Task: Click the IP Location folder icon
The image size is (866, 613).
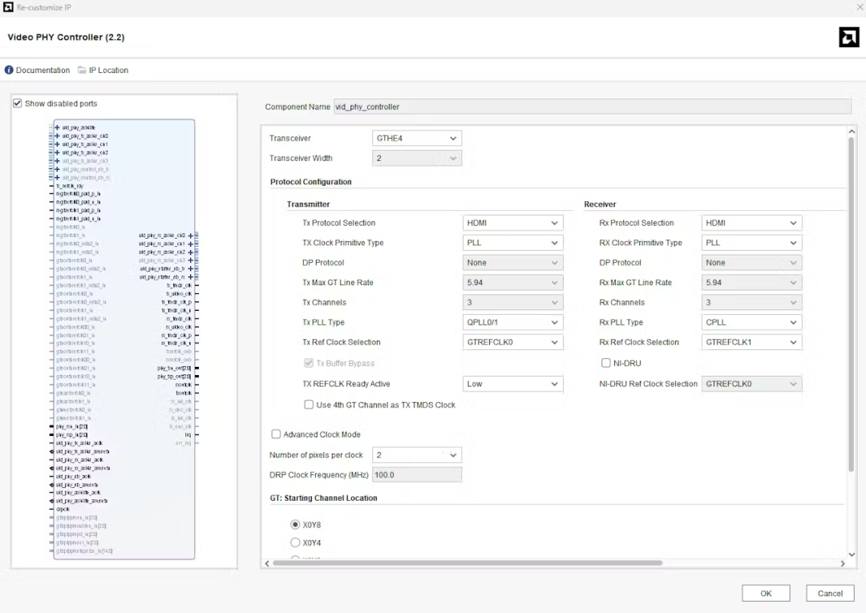Action: [x=82, y=71]
